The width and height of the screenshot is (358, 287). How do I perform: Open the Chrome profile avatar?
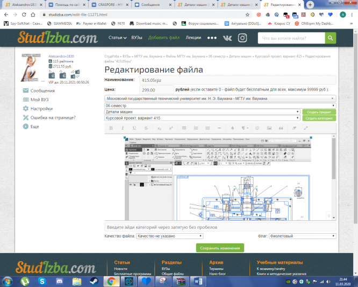click(x=343, y=15)
